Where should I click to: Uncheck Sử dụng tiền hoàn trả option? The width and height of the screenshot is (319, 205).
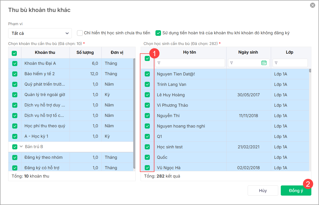coord(158,33)
